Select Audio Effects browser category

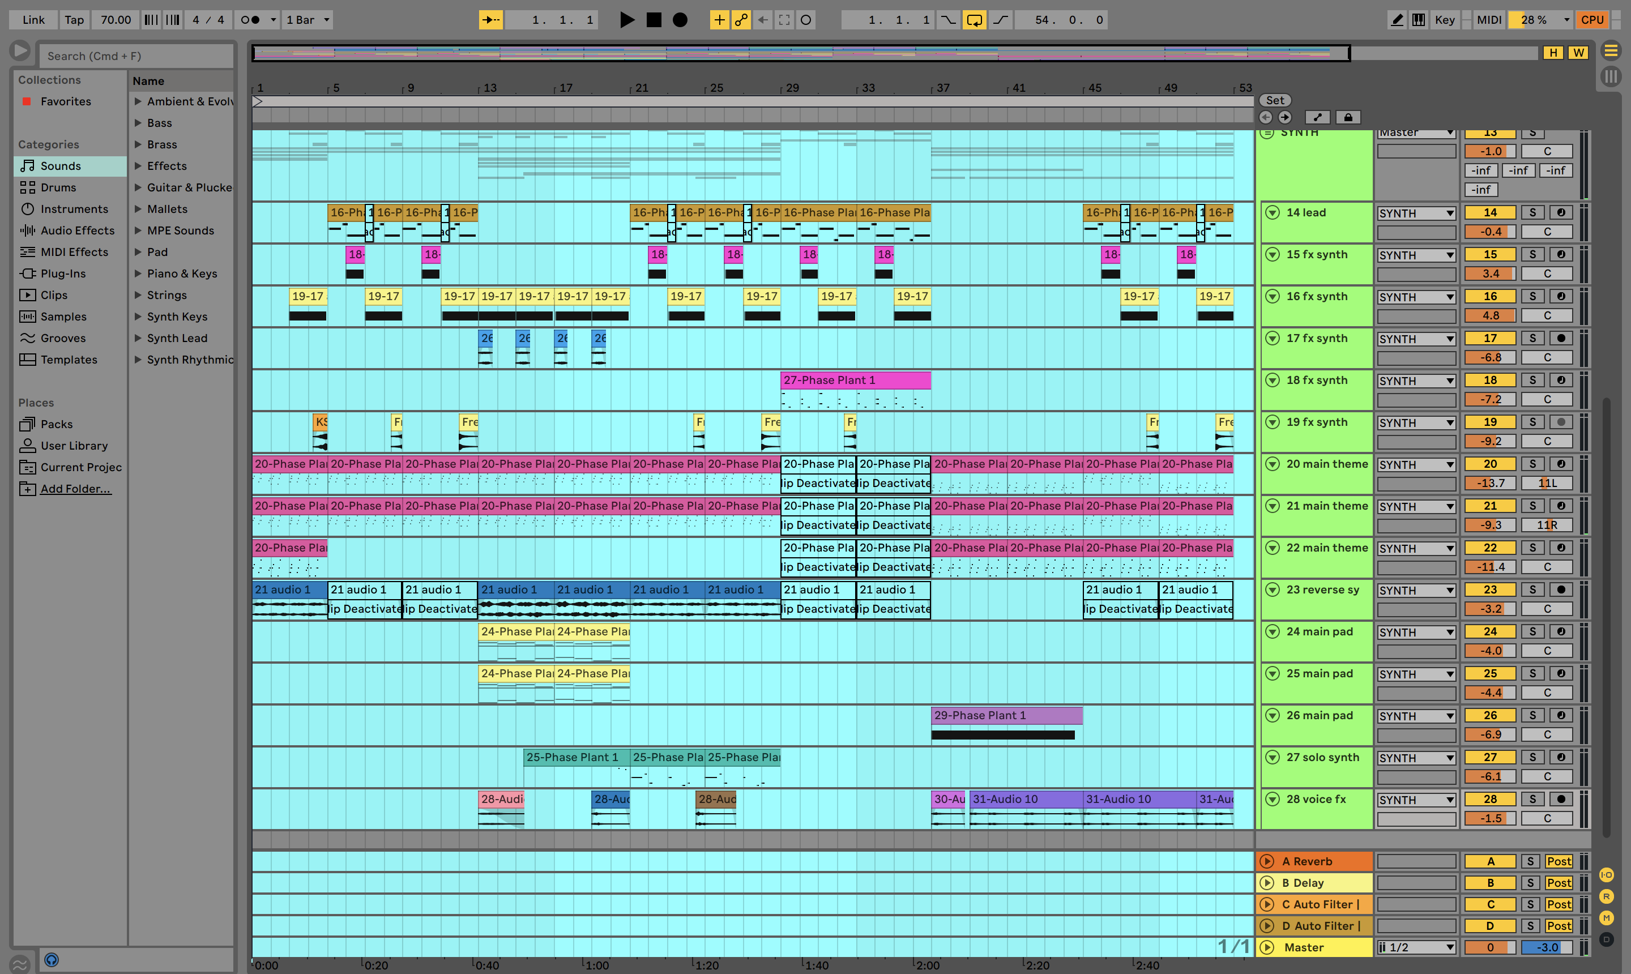click(x=70, y=231)
